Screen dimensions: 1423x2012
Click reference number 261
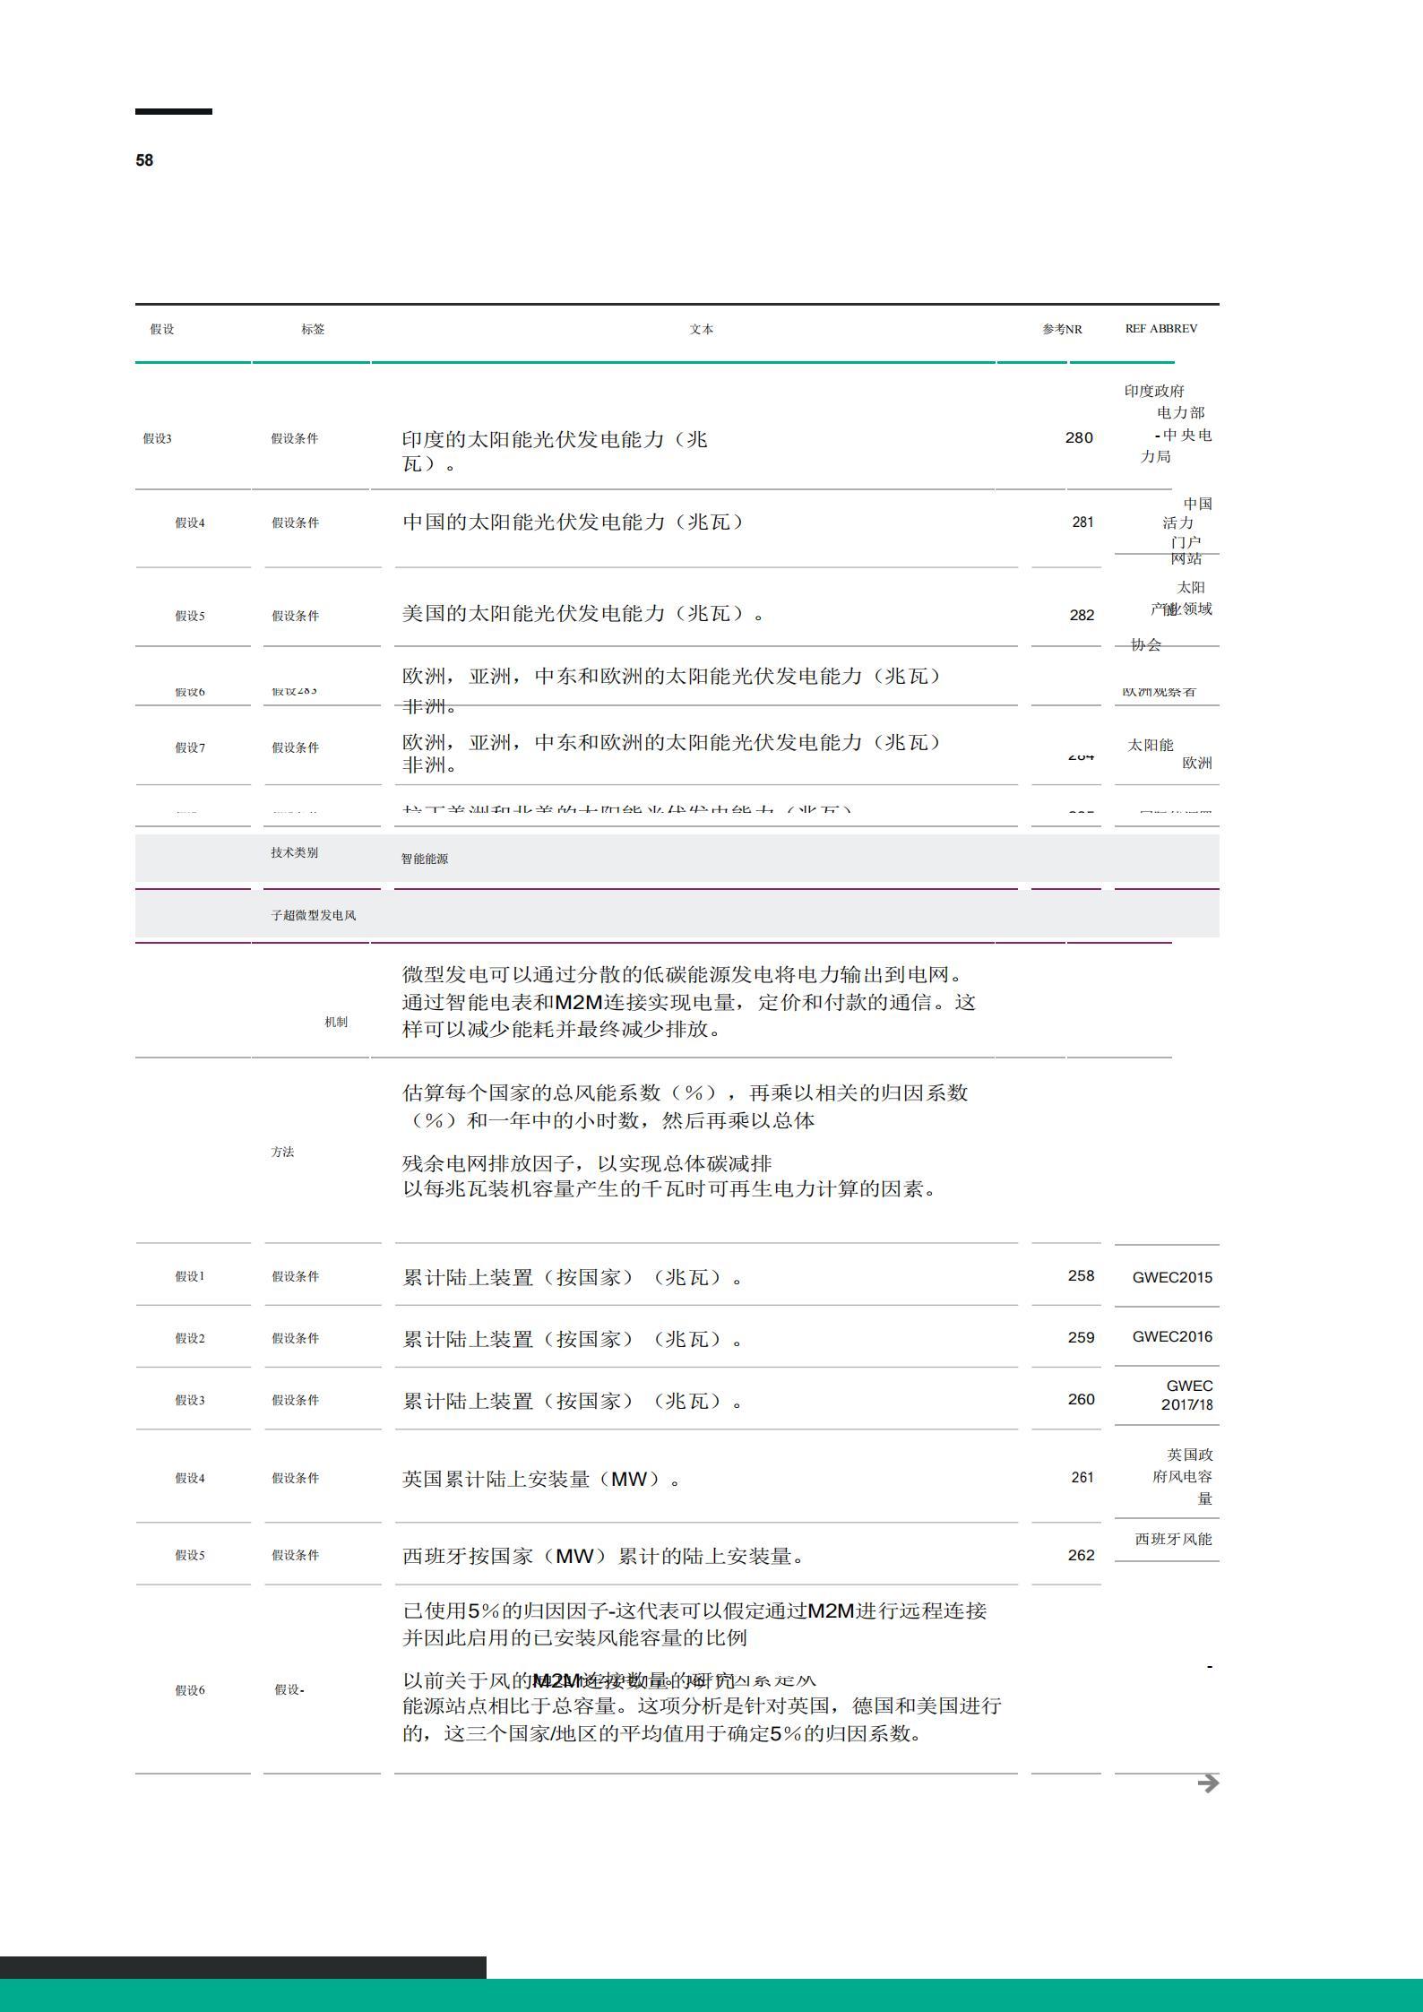coord(1082,1477)
